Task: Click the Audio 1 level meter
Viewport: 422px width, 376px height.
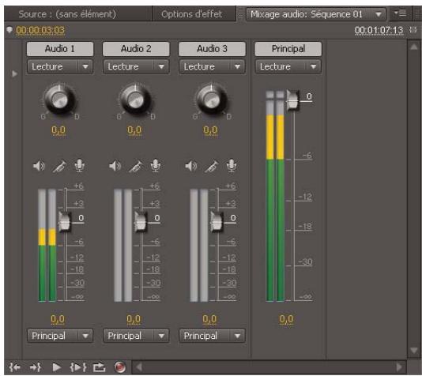Action: tap(47, 246)
